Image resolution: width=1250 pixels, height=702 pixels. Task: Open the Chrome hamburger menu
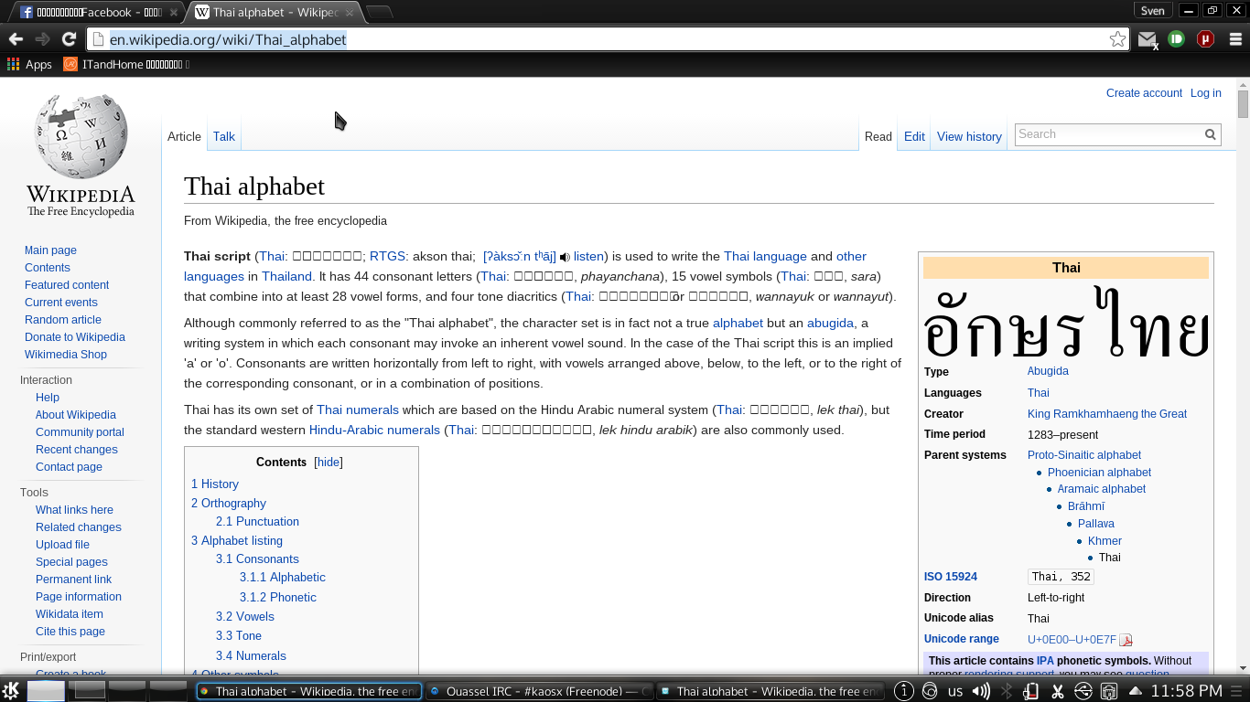tap(1235, 39)
